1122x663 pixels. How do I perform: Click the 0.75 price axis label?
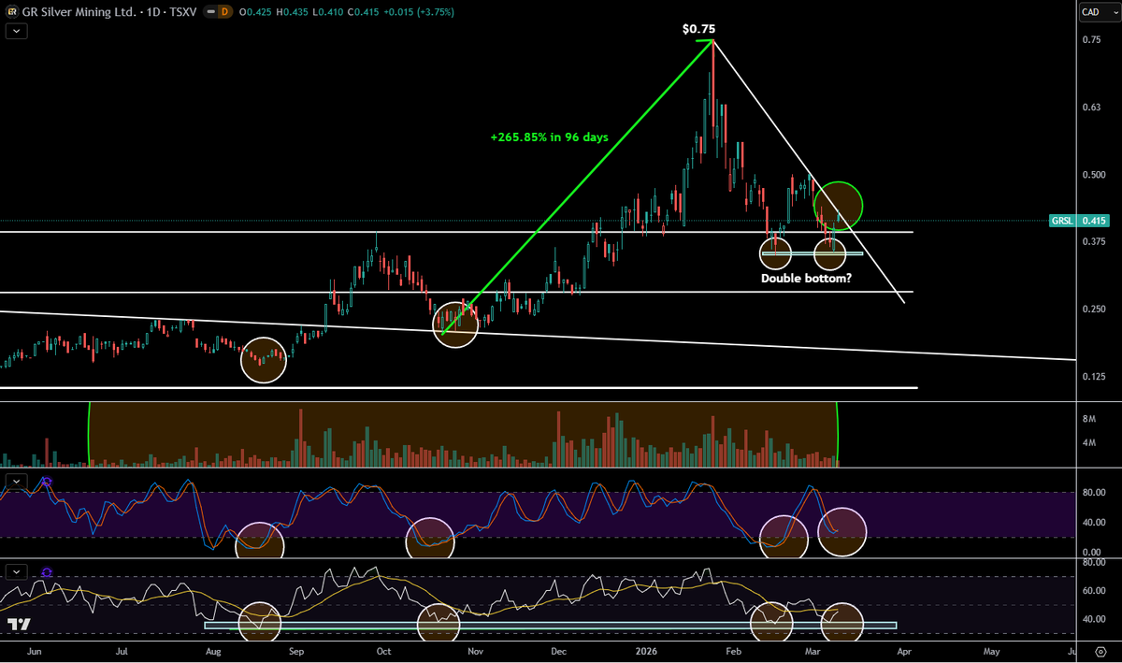[x=1091, y=39]
